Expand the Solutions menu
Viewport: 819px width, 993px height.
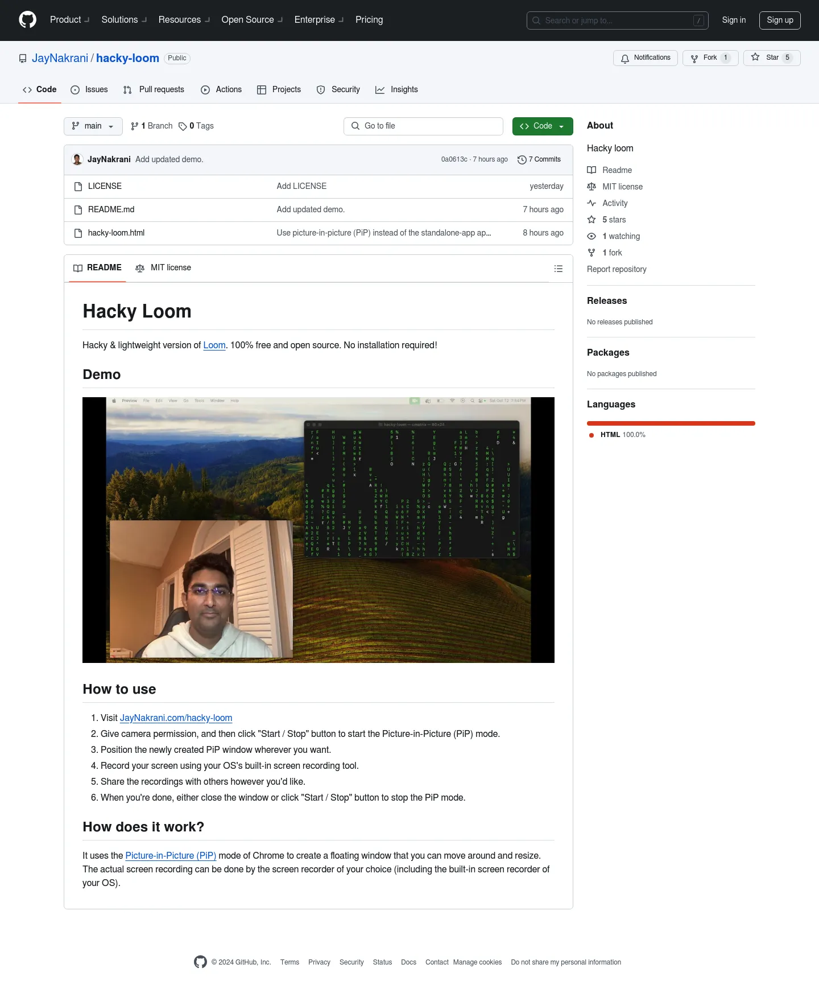pyautogui.click(x=124, y=20)
